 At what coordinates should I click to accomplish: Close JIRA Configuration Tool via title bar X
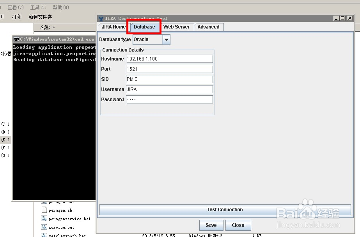point(349,18)
